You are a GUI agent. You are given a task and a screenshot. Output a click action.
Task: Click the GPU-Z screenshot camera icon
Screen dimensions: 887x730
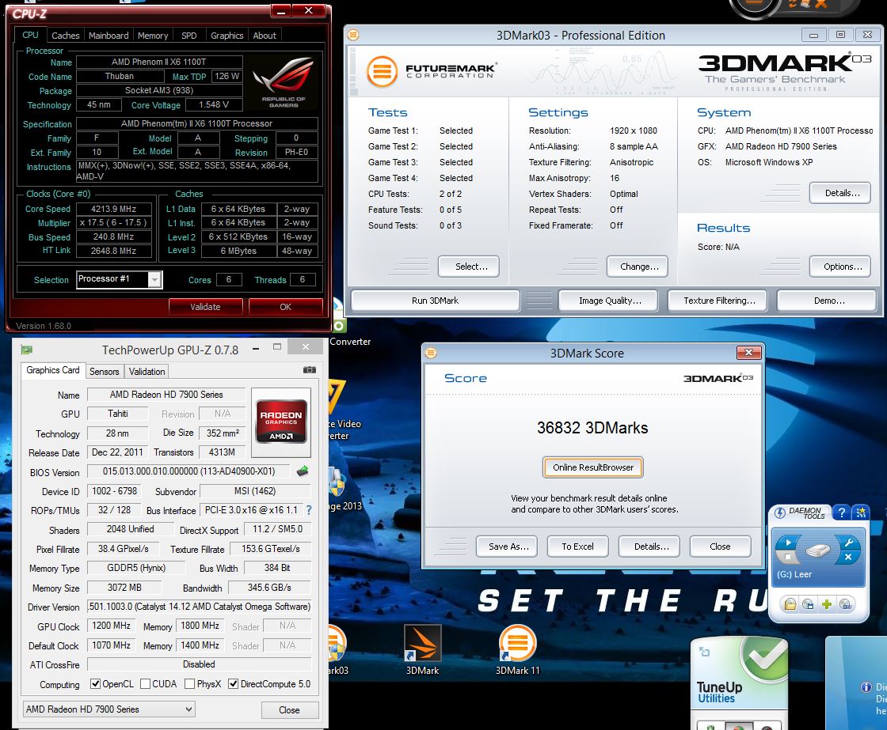click(x=310, y=370)
